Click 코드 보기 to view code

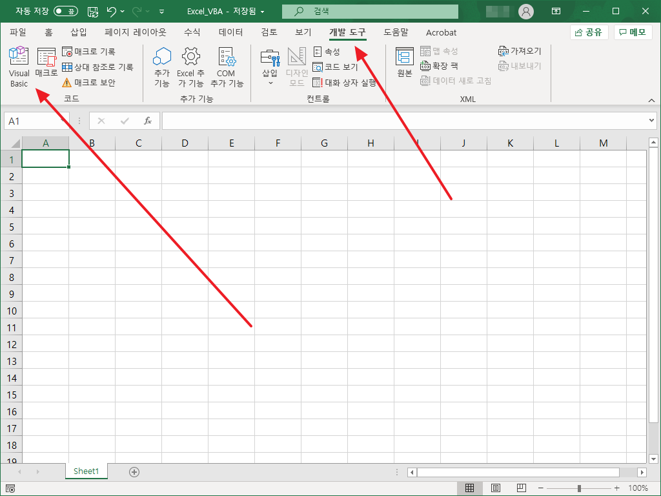point(335,67)
